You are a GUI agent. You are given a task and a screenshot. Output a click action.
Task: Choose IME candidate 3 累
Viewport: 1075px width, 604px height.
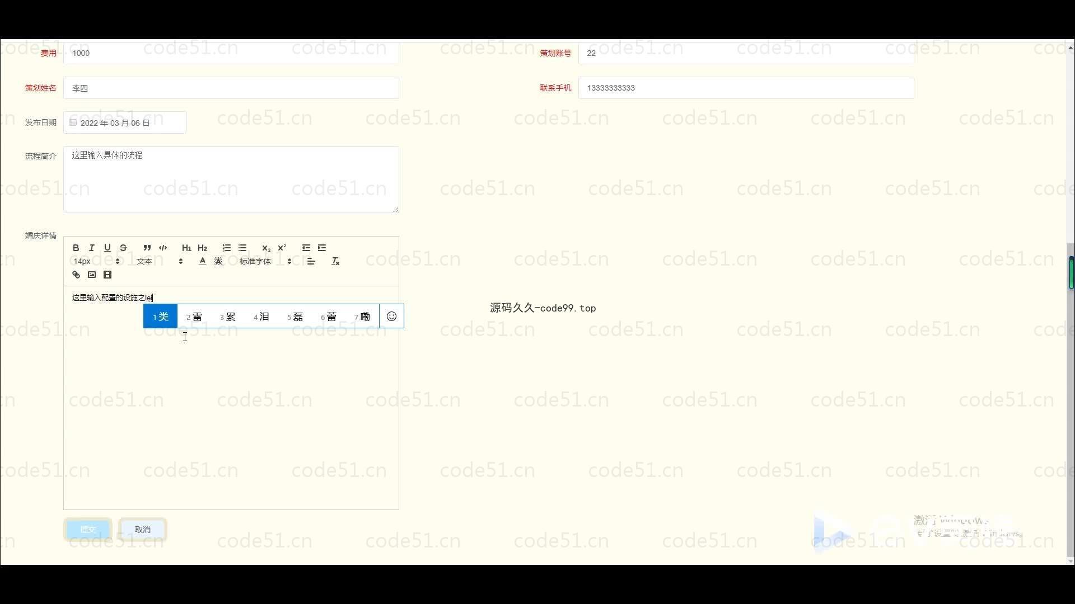228,317
